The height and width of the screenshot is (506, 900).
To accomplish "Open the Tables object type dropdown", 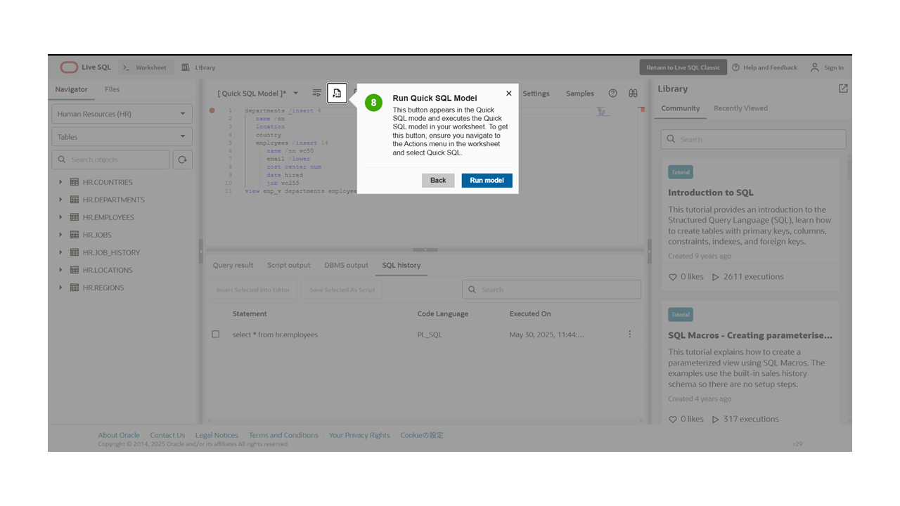I will click(x=121, y=136).
